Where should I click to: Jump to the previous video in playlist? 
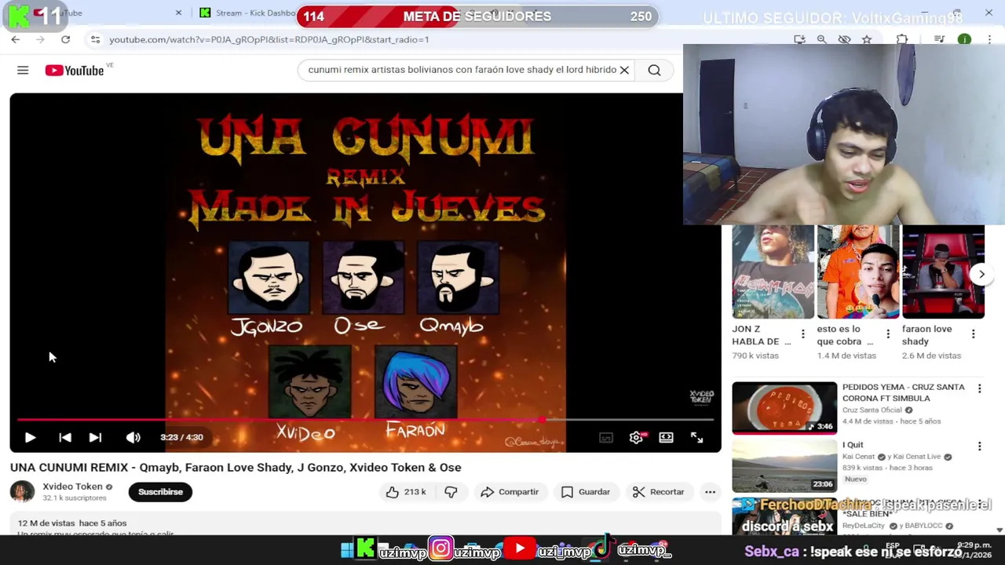(65, 437)
